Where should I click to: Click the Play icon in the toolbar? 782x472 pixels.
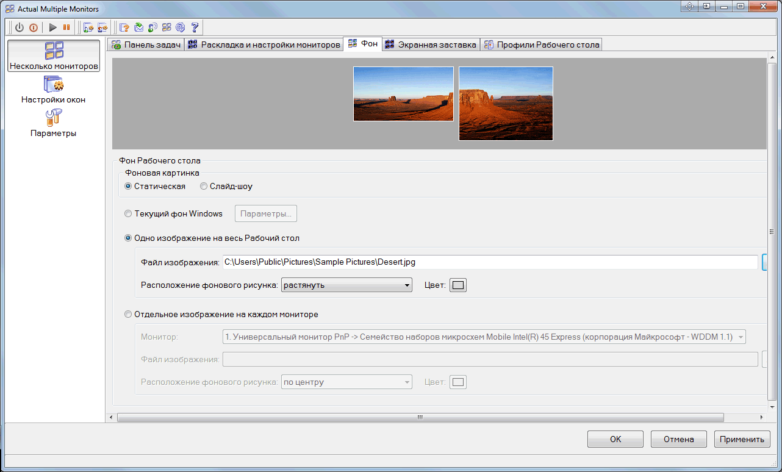coord(53,27)
